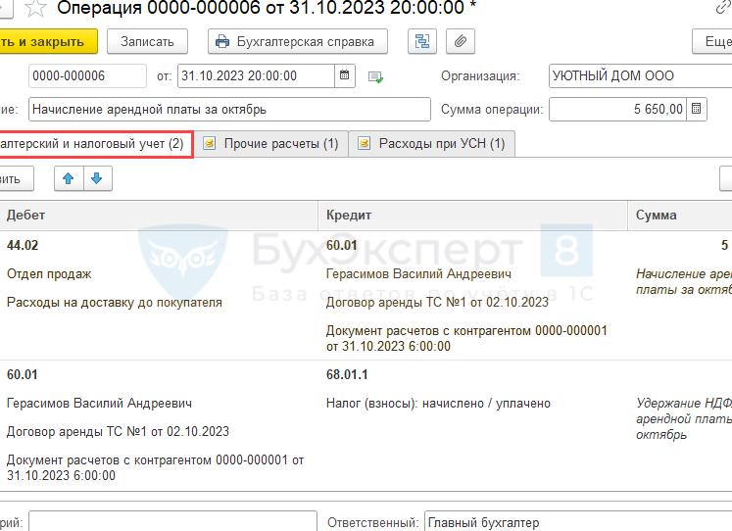This screenshot has height=531, width=732.
Task: Open the Еще menu button
Action: click(x=712, y=41)
